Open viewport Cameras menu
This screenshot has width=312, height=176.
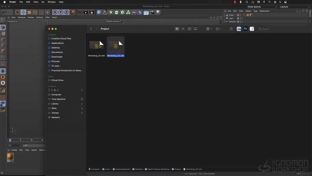point(21,18)
